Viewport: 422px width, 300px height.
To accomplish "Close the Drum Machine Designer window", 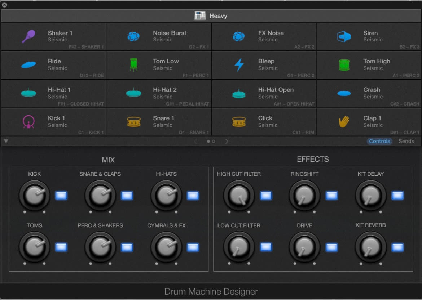I will click(x=4, y=5).
